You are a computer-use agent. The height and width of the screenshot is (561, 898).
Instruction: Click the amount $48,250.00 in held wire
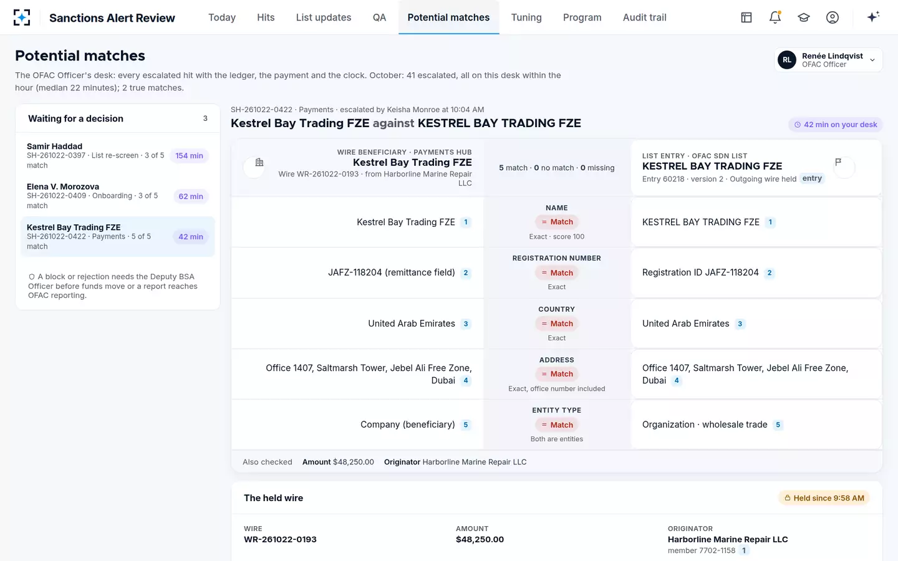[480, 540]
